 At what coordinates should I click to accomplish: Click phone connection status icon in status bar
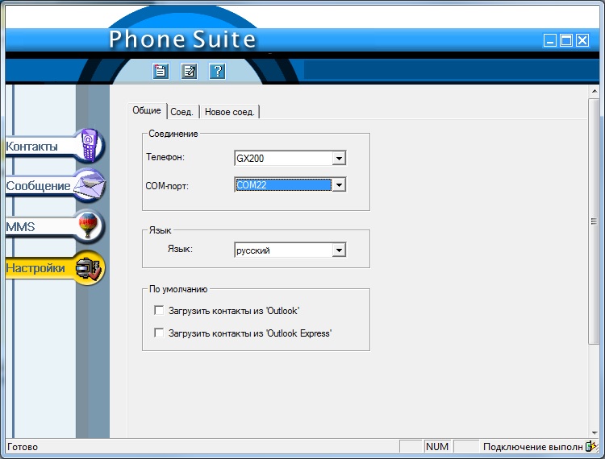pyautogui.click(x=590, y=447)
